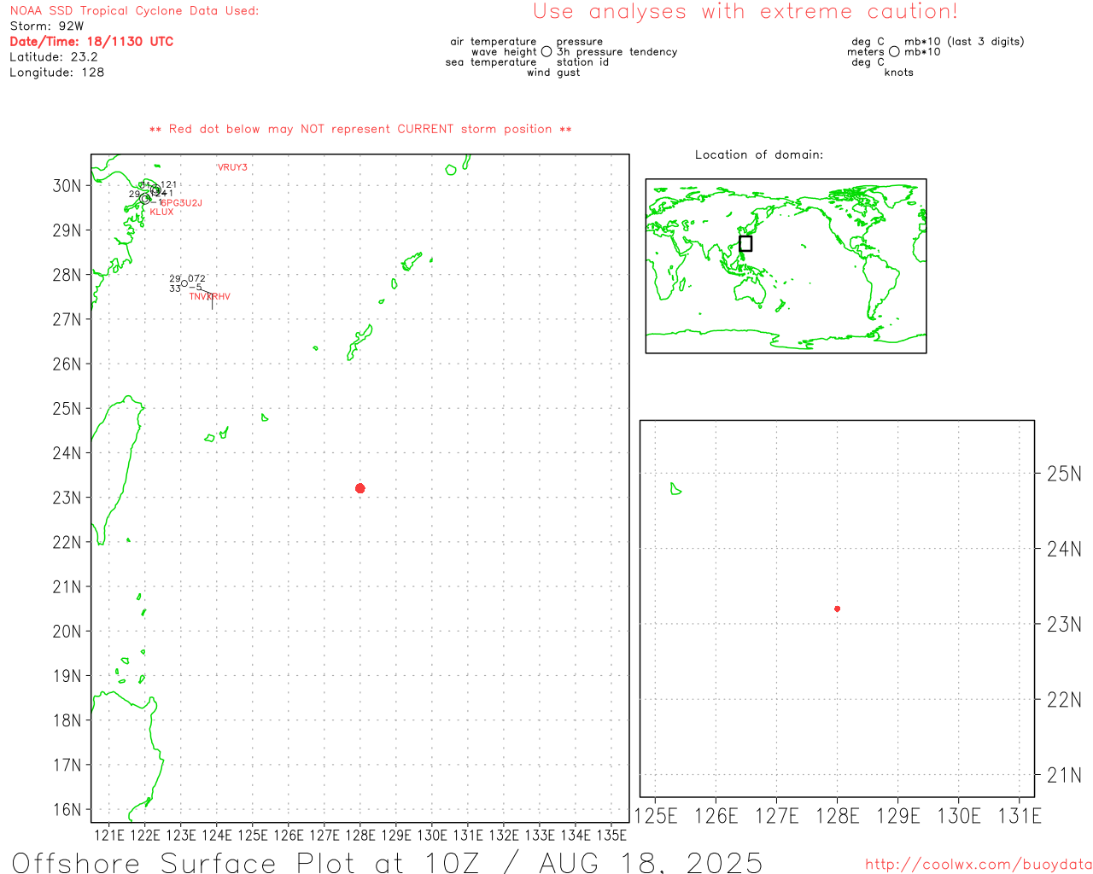Click the legend circle beside "wave height"
Image resolution: width=1093 pixels, height=874 pixels.
(x=546, y=52)
